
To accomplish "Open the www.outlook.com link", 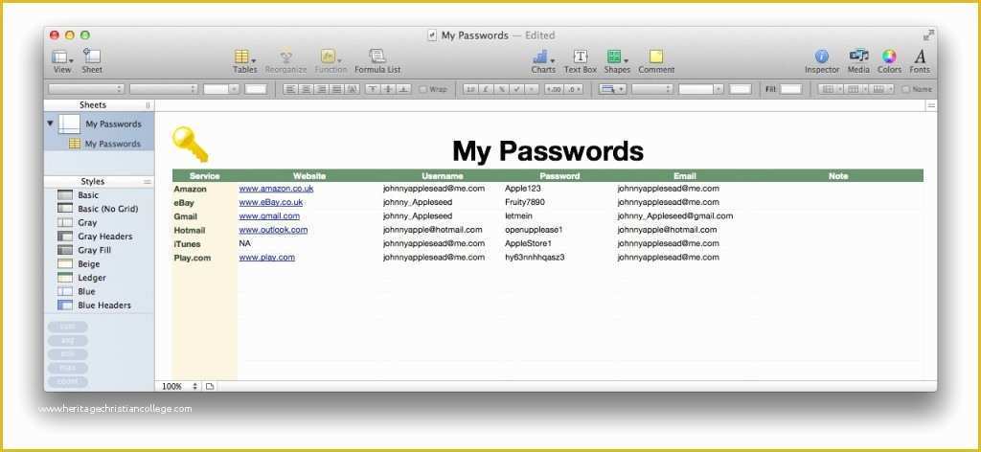I will [273, 230].
